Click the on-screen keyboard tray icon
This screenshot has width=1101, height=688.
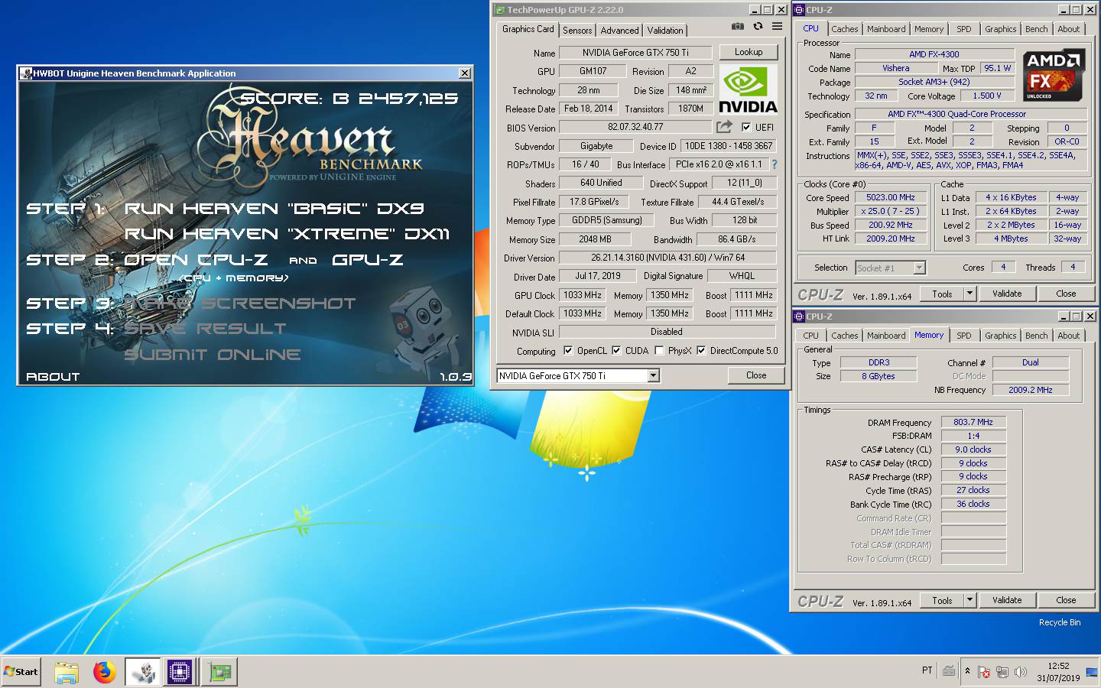(949, 671)
